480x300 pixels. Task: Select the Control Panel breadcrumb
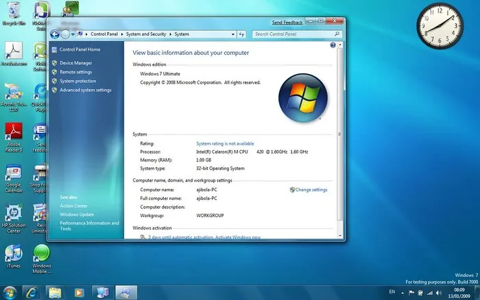point(104,34)
